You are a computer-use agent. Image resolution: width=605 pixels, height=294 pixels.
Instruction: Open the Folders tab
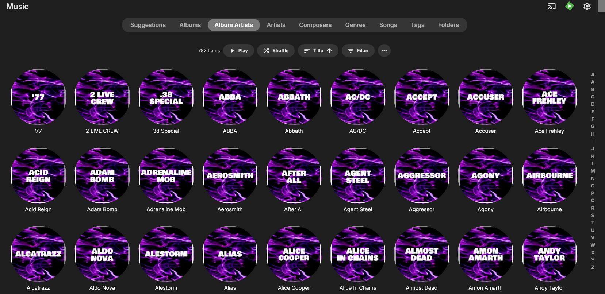(448, 25)
